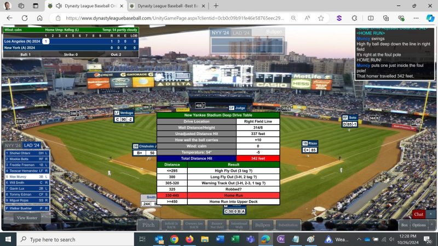Switch to the NYY '24 lineup tab
The width and height of the screenshot is (438, 246).
12,145
